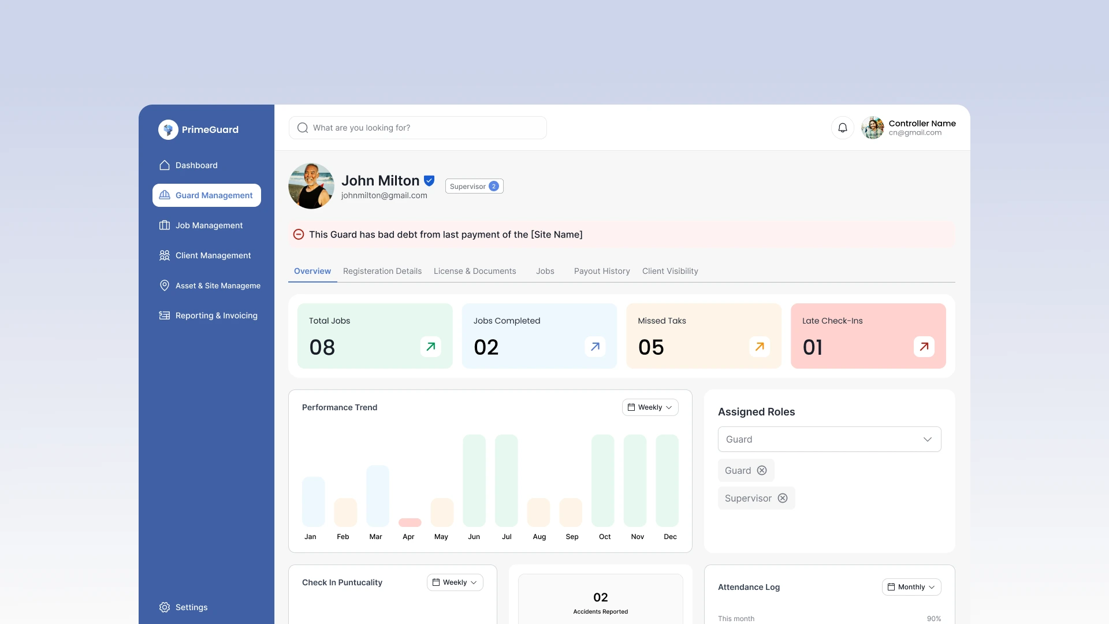Open Client Visibility tab
This screenshot has height=624, width=1109.
click(x=670, y=271)
